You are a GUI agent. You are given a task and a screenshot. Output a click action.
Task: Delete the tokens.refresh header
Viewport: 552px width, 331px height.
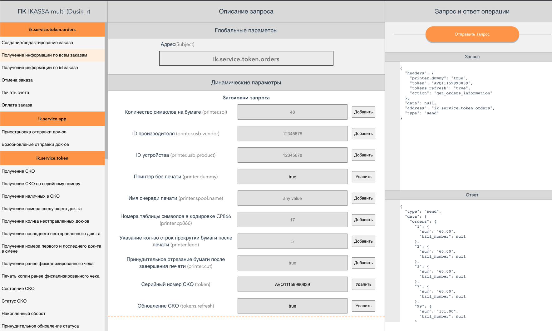point(363,306)
